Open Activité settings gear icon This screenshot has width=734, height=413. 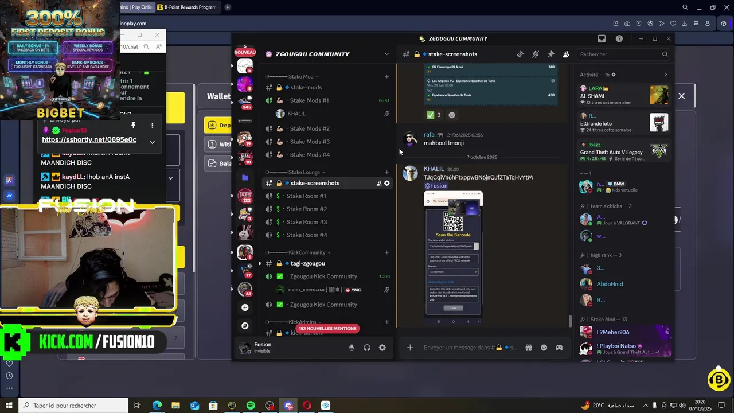tap(614, 75)
